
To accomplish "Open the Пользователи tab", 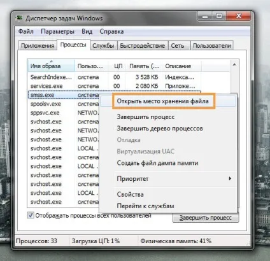I will [x=212, y=46].
